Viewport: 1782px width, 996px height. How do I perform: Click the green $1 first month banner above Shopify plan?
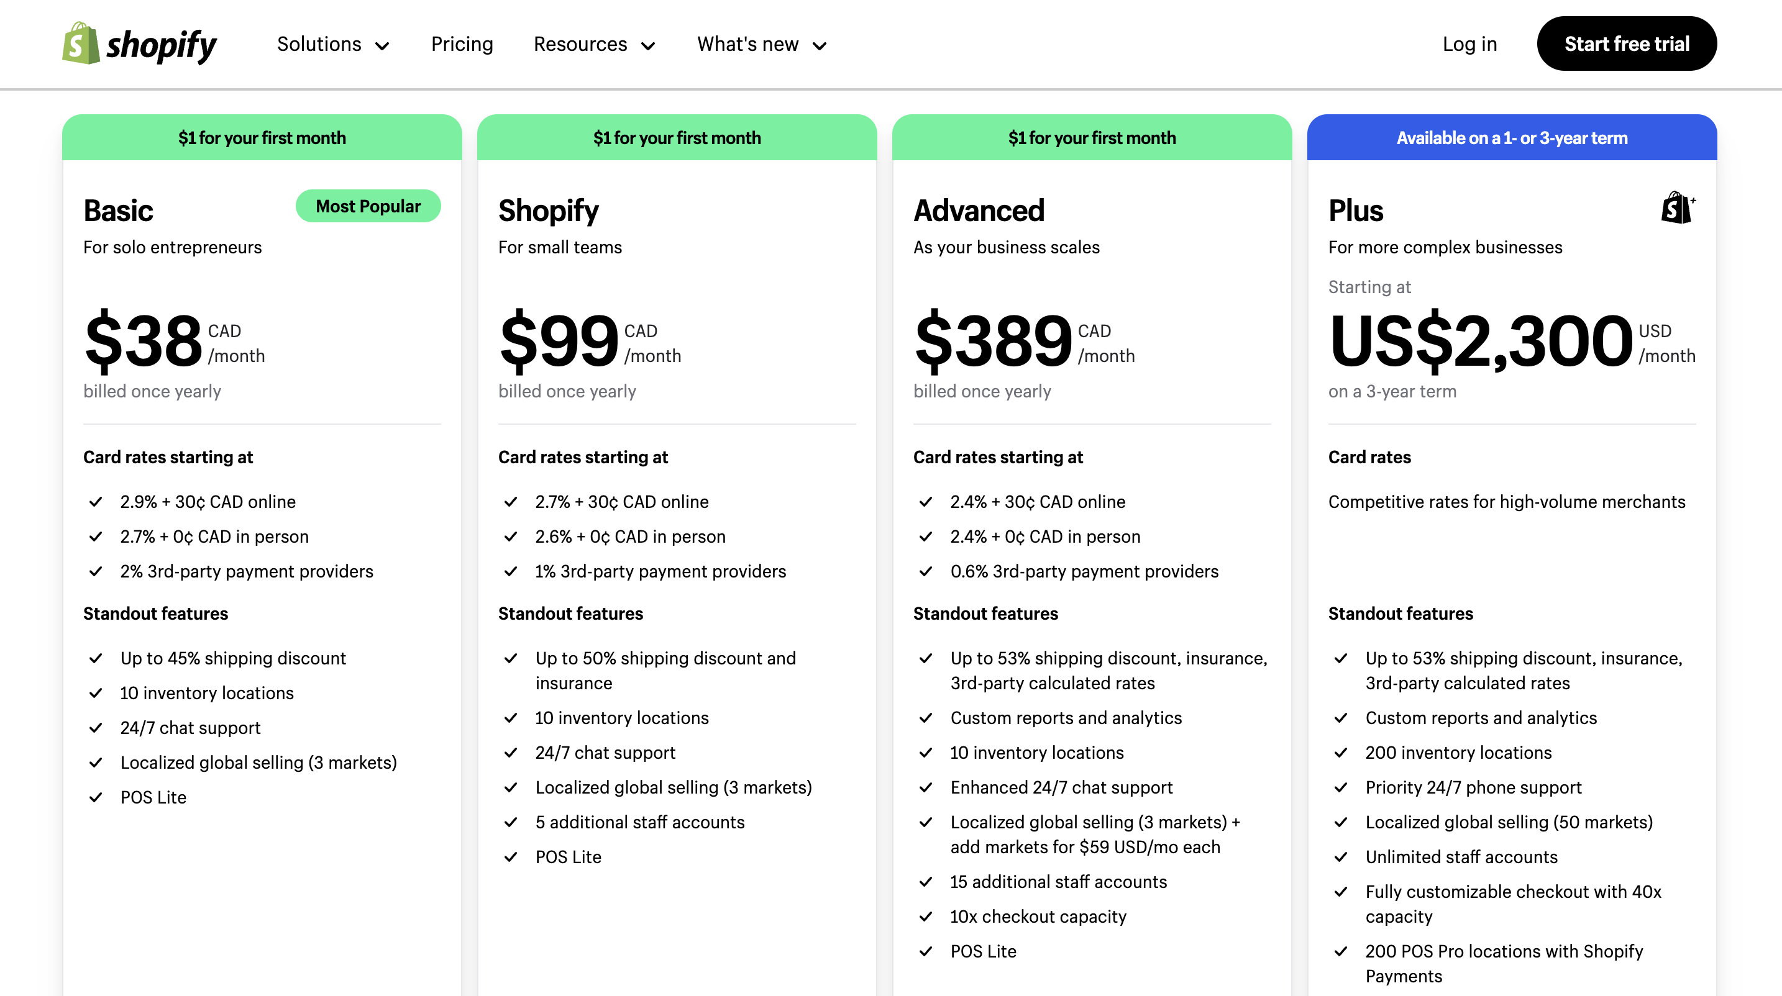pos(677,138)
